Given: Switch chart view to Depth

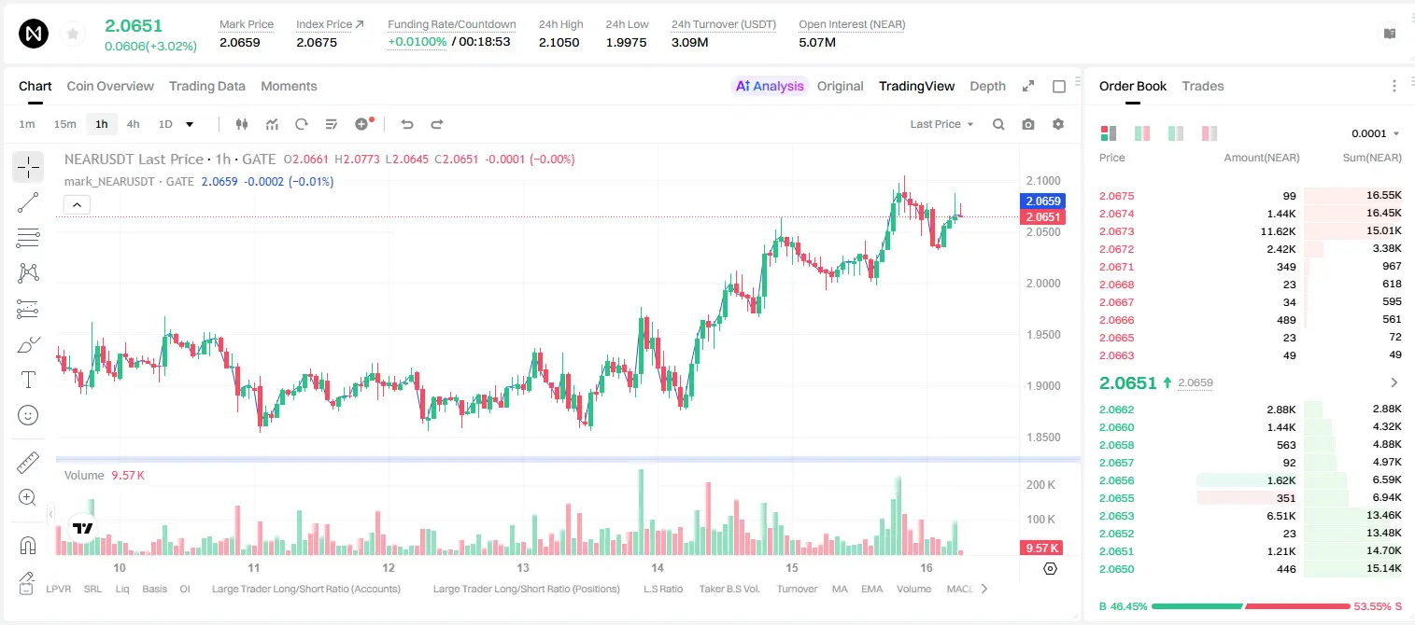Looking at the screenshot, I should [x=987, y=86].
